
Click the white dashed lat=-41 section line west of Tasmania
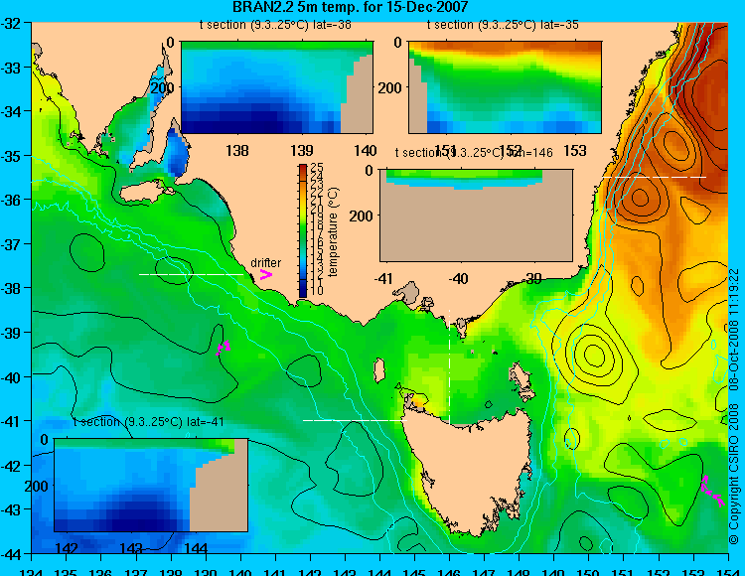tap(356, 420)
